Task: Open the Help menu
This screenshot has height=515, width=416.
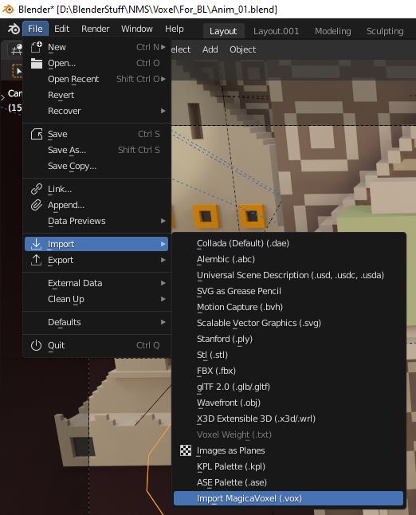Action: [175, 29]
